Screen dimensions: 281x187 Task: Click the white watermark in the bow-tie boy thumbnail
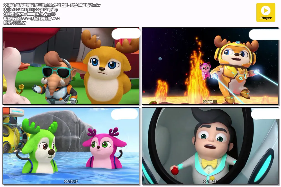pos(265,114)
